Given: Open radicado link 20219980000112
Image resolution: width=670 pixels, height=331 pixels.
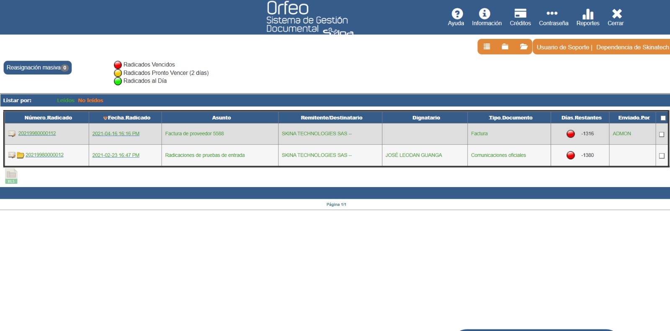Looking at the screenshot, I should [x=37, y=133].
